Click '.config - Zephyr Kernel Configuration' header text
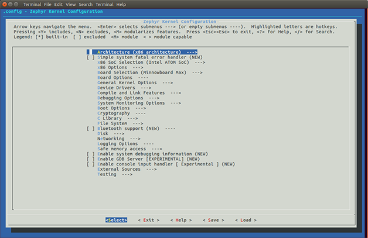The image size is (368, 238). coord(53,11)
